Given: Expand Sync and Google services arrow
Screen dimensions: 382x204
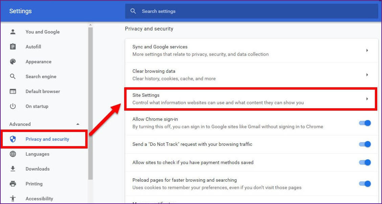Looking at the screenshot, I should click(367, 50).
